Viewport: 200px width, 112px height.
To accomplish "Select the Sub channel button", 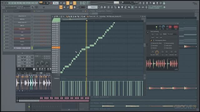I will point(22,32).
